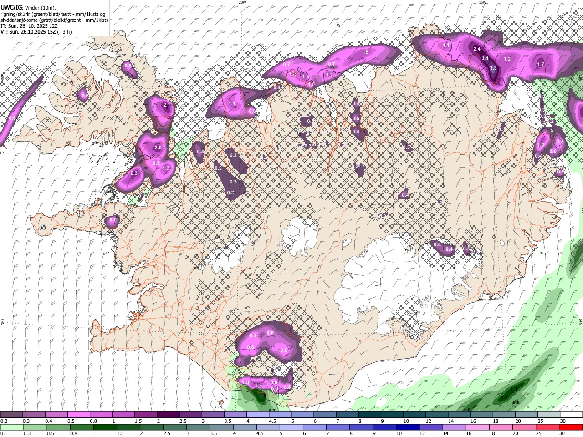
Task: Pick rain legend swatch between 5 and 6
Action: point(291,427)
